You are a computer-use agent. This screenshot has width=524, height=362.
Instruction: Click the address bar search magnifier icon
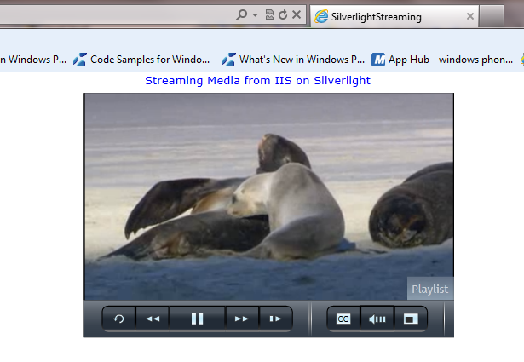point(242,15)
